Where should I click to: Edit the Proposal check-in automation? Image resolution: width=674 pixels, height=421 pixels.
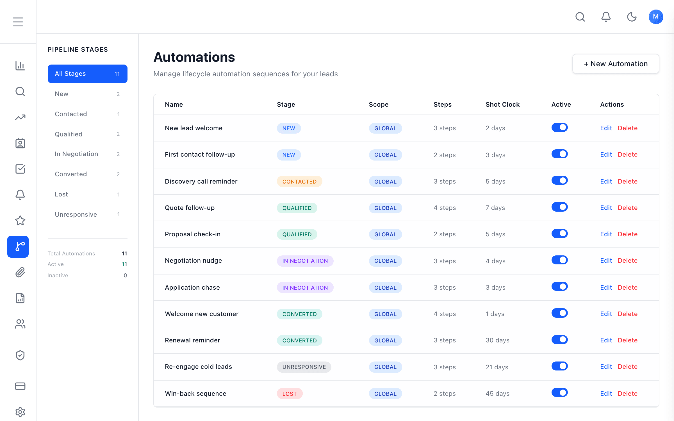pyautogui.click(x=606, y=234)
